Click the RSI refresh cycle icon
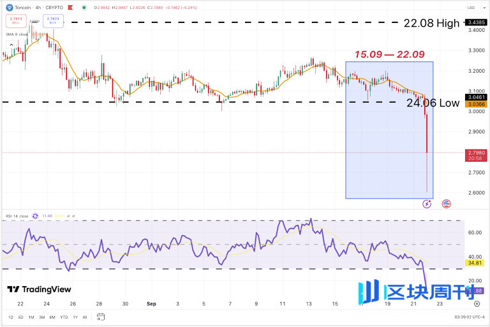 coord(35,216)
